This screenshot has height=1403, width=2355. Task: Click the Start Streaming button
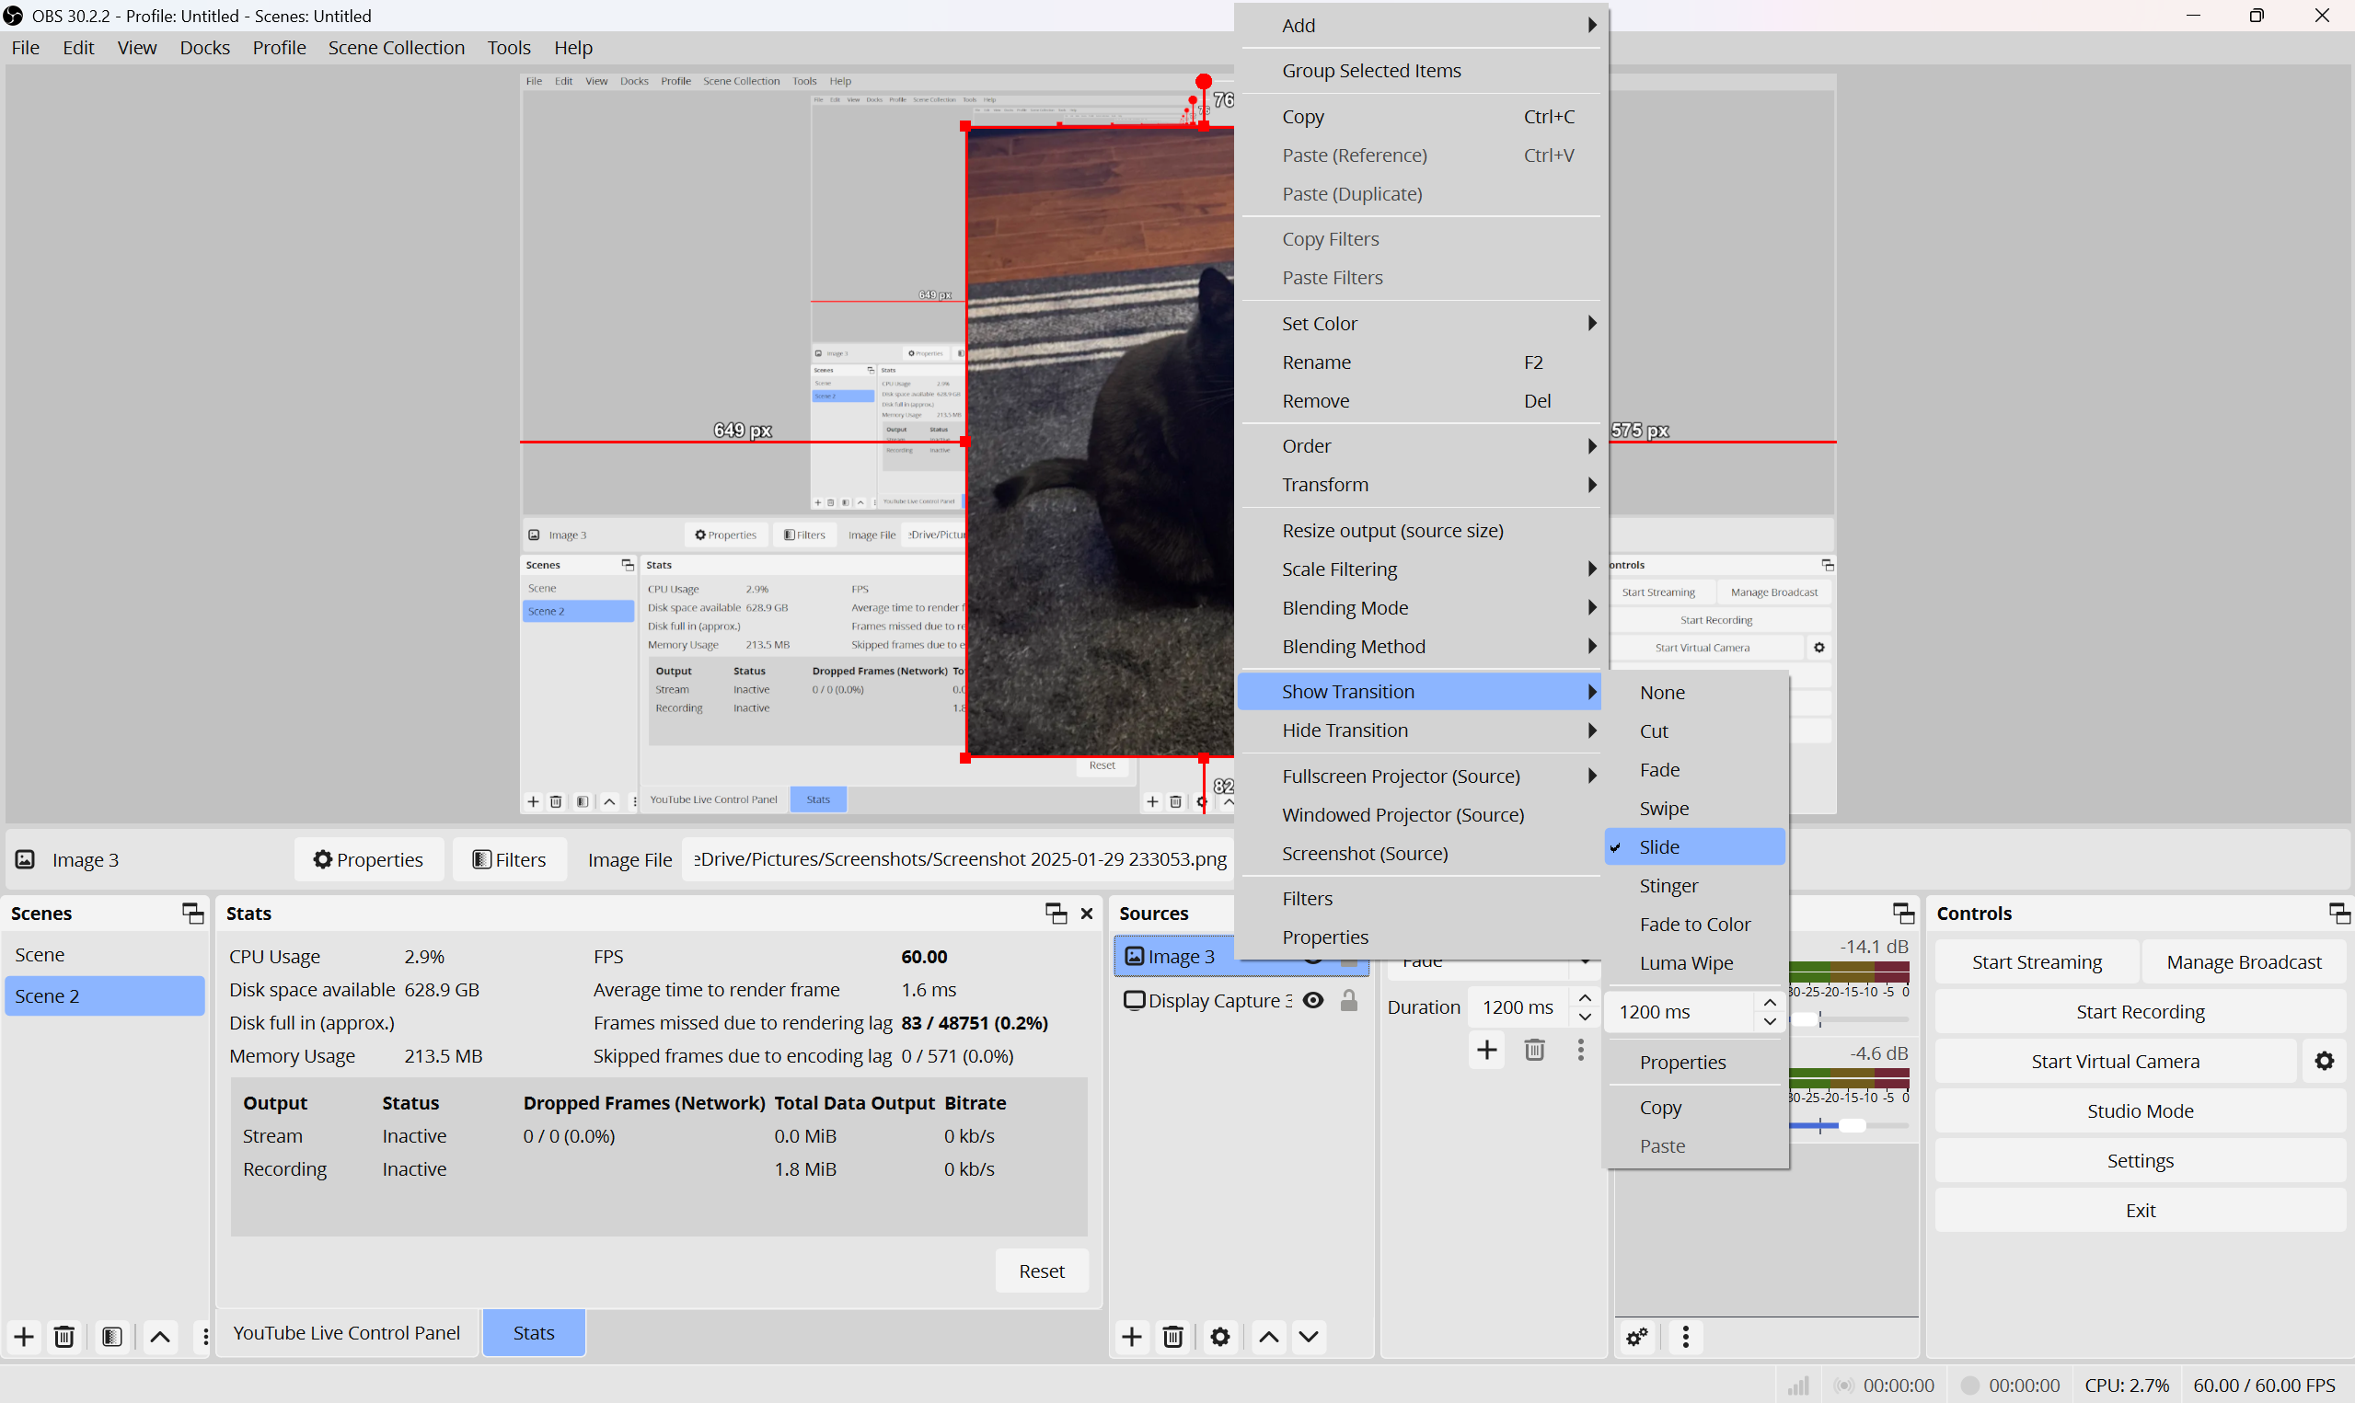click(x=2037, y=961)
